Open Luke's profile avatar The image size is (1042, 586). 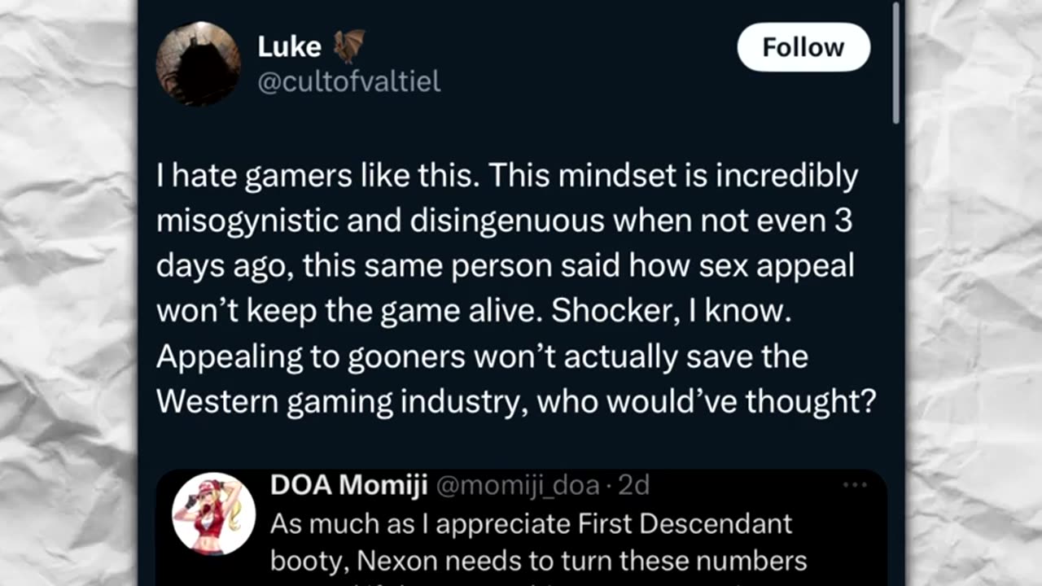pyautogui.click(x=198, y=63)
